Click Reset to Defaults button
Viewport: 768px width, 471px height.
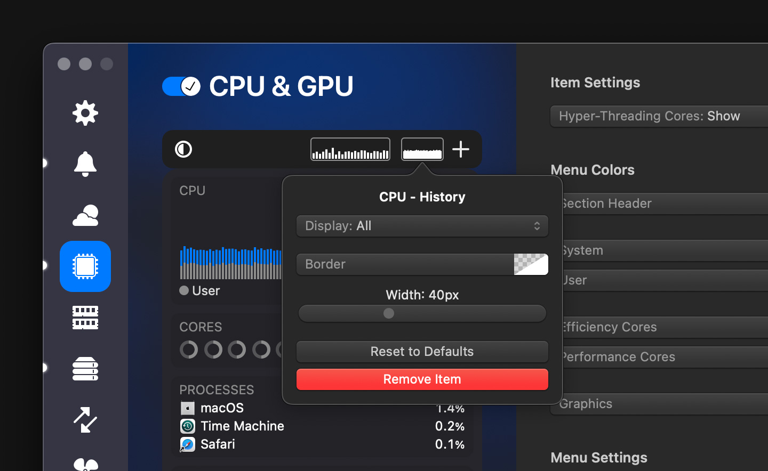pos(422,352)
